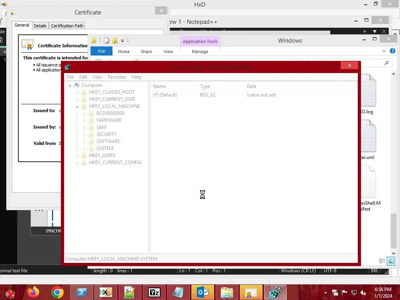Collapse the Computer node in registry tree

point(70,86)
